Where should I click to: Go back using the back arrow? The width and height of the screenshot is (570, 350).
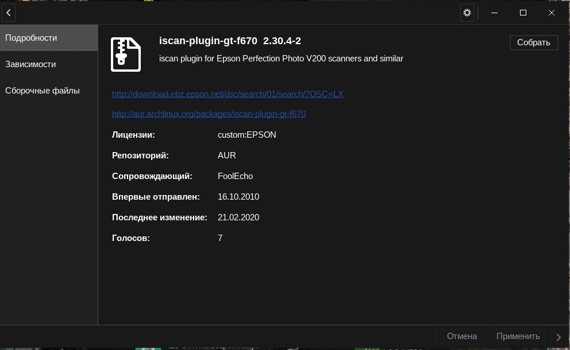[9, 13]
